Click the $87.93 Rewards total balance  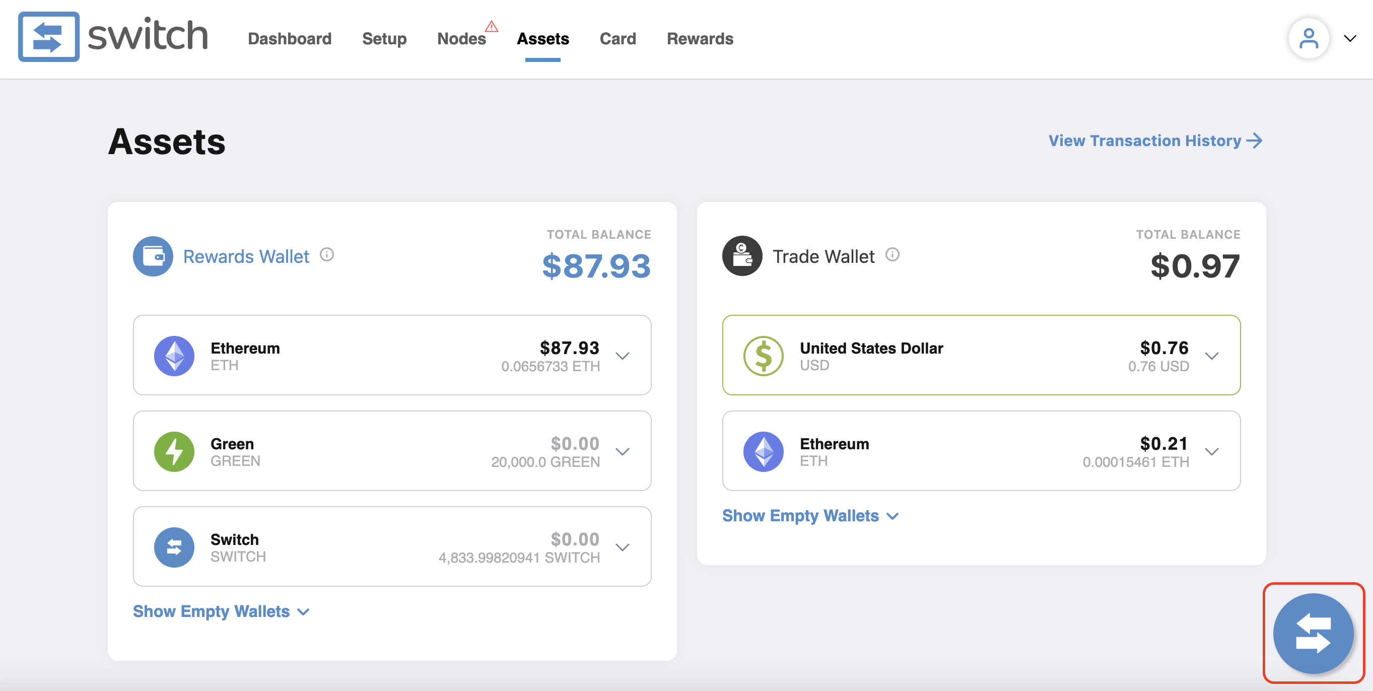point(596,266)
